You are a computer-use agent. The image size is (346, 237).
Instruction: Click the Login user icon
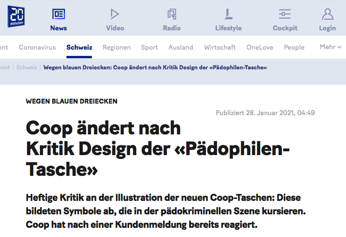[x=327, y=14]
